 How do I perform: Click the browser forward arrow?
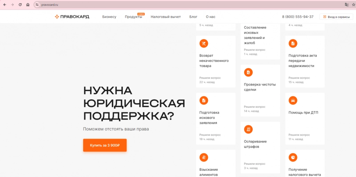[12, 5]
